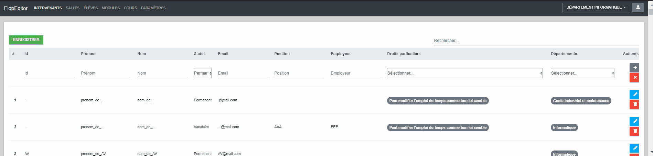
Task: Click row 1's Peut modifier l'emploi badge
Action: pyautogui.click(x=438, y=101)
